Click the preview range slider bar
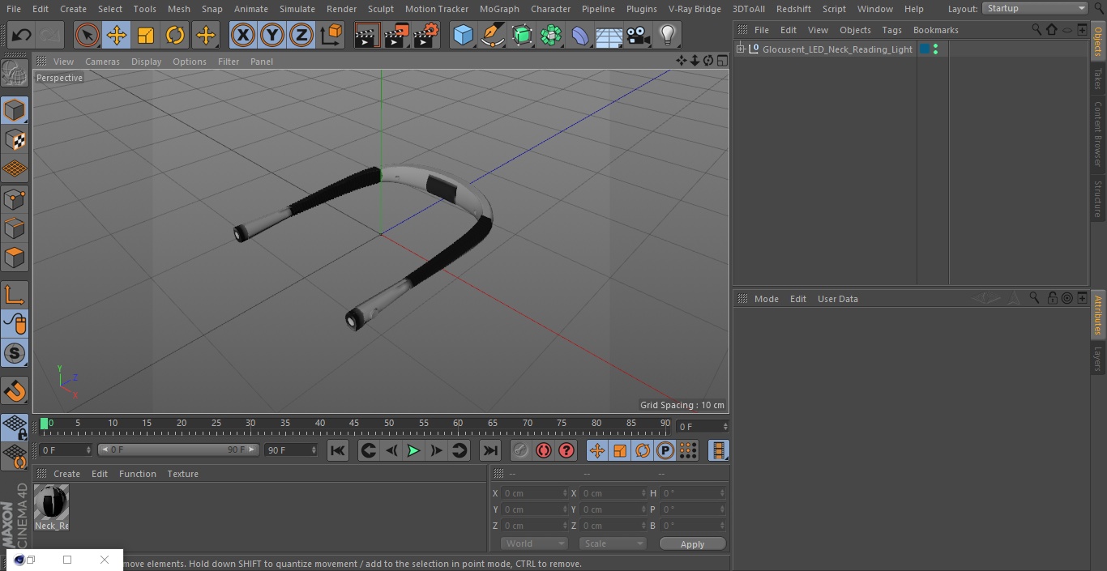This screenshot has width=1107, height=571. (178, 450)
